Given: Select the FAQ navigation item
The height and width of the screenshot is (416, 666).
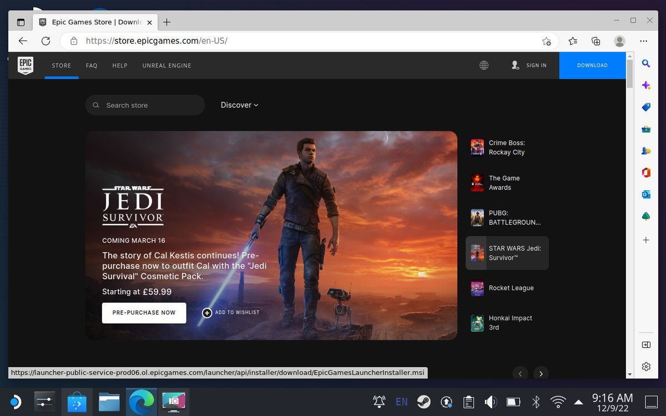Looking at the screenshot, I should click(92, 65).
